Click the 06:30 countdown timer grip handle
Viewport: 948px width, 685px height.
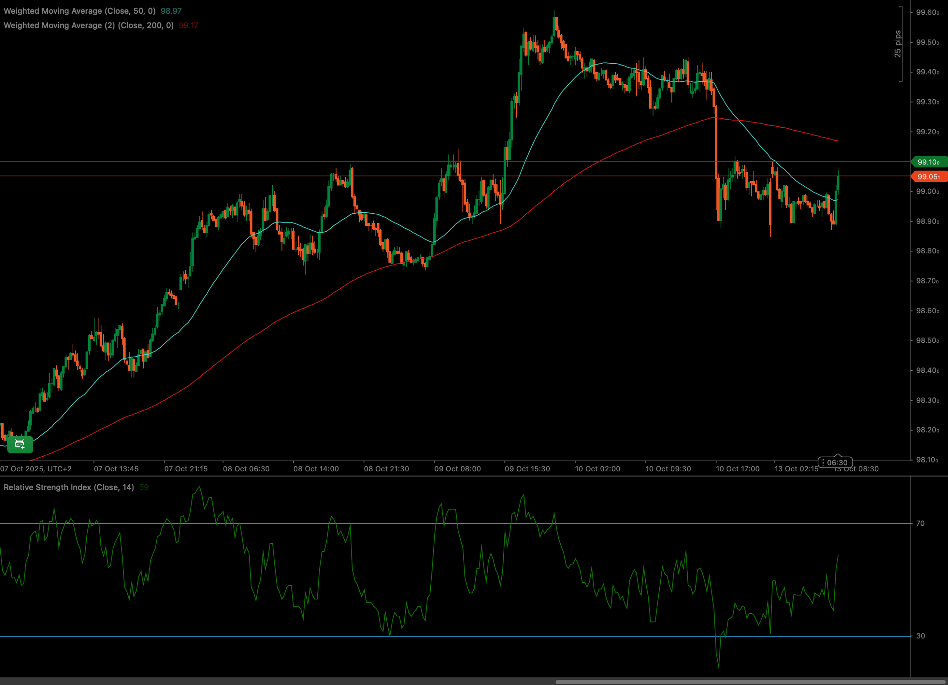click(x=822, y=462)
